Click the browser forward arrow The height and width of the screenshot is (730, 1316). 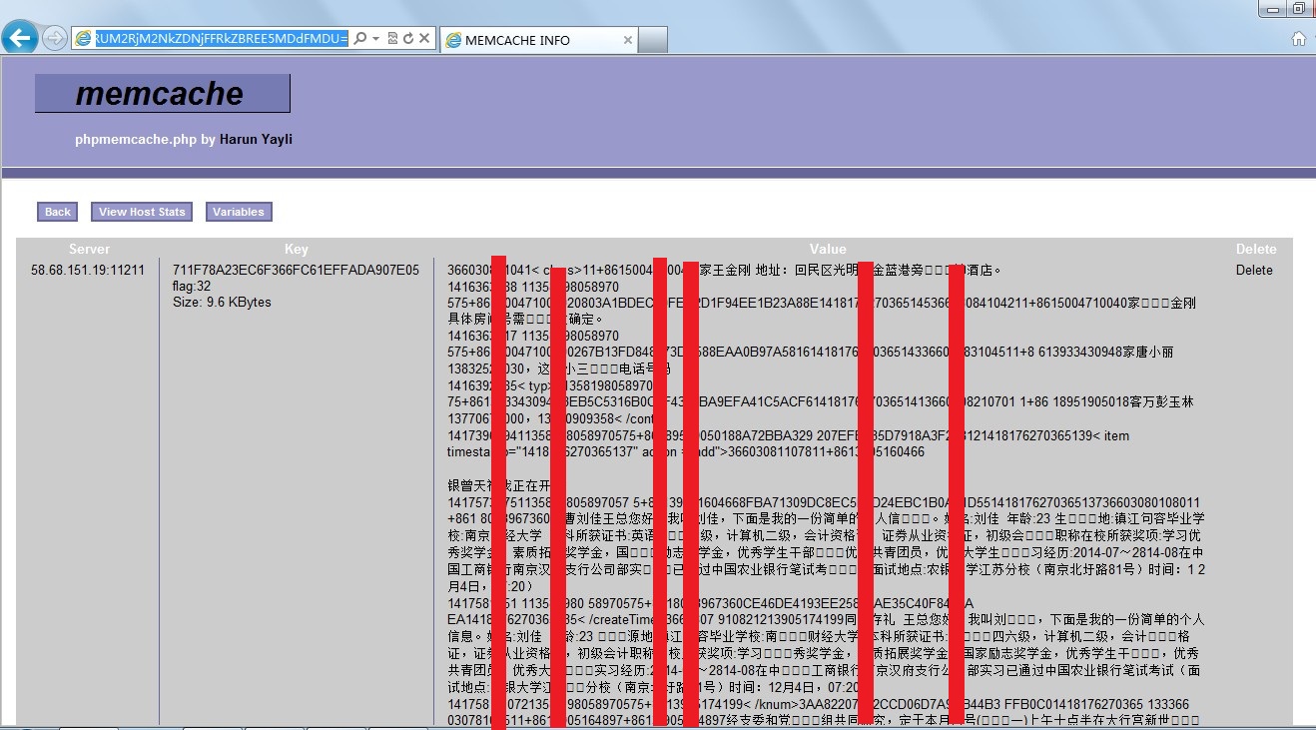point(55,39)
